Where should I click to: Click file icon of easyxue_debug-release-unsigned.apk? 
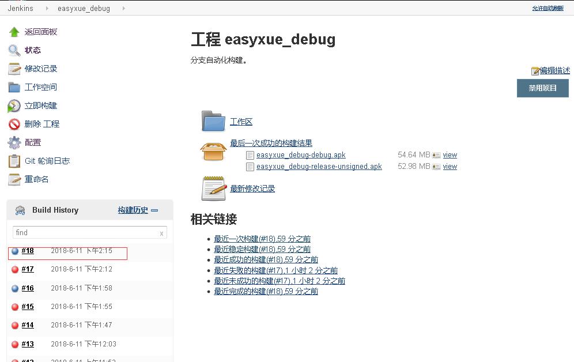(250, 167)
